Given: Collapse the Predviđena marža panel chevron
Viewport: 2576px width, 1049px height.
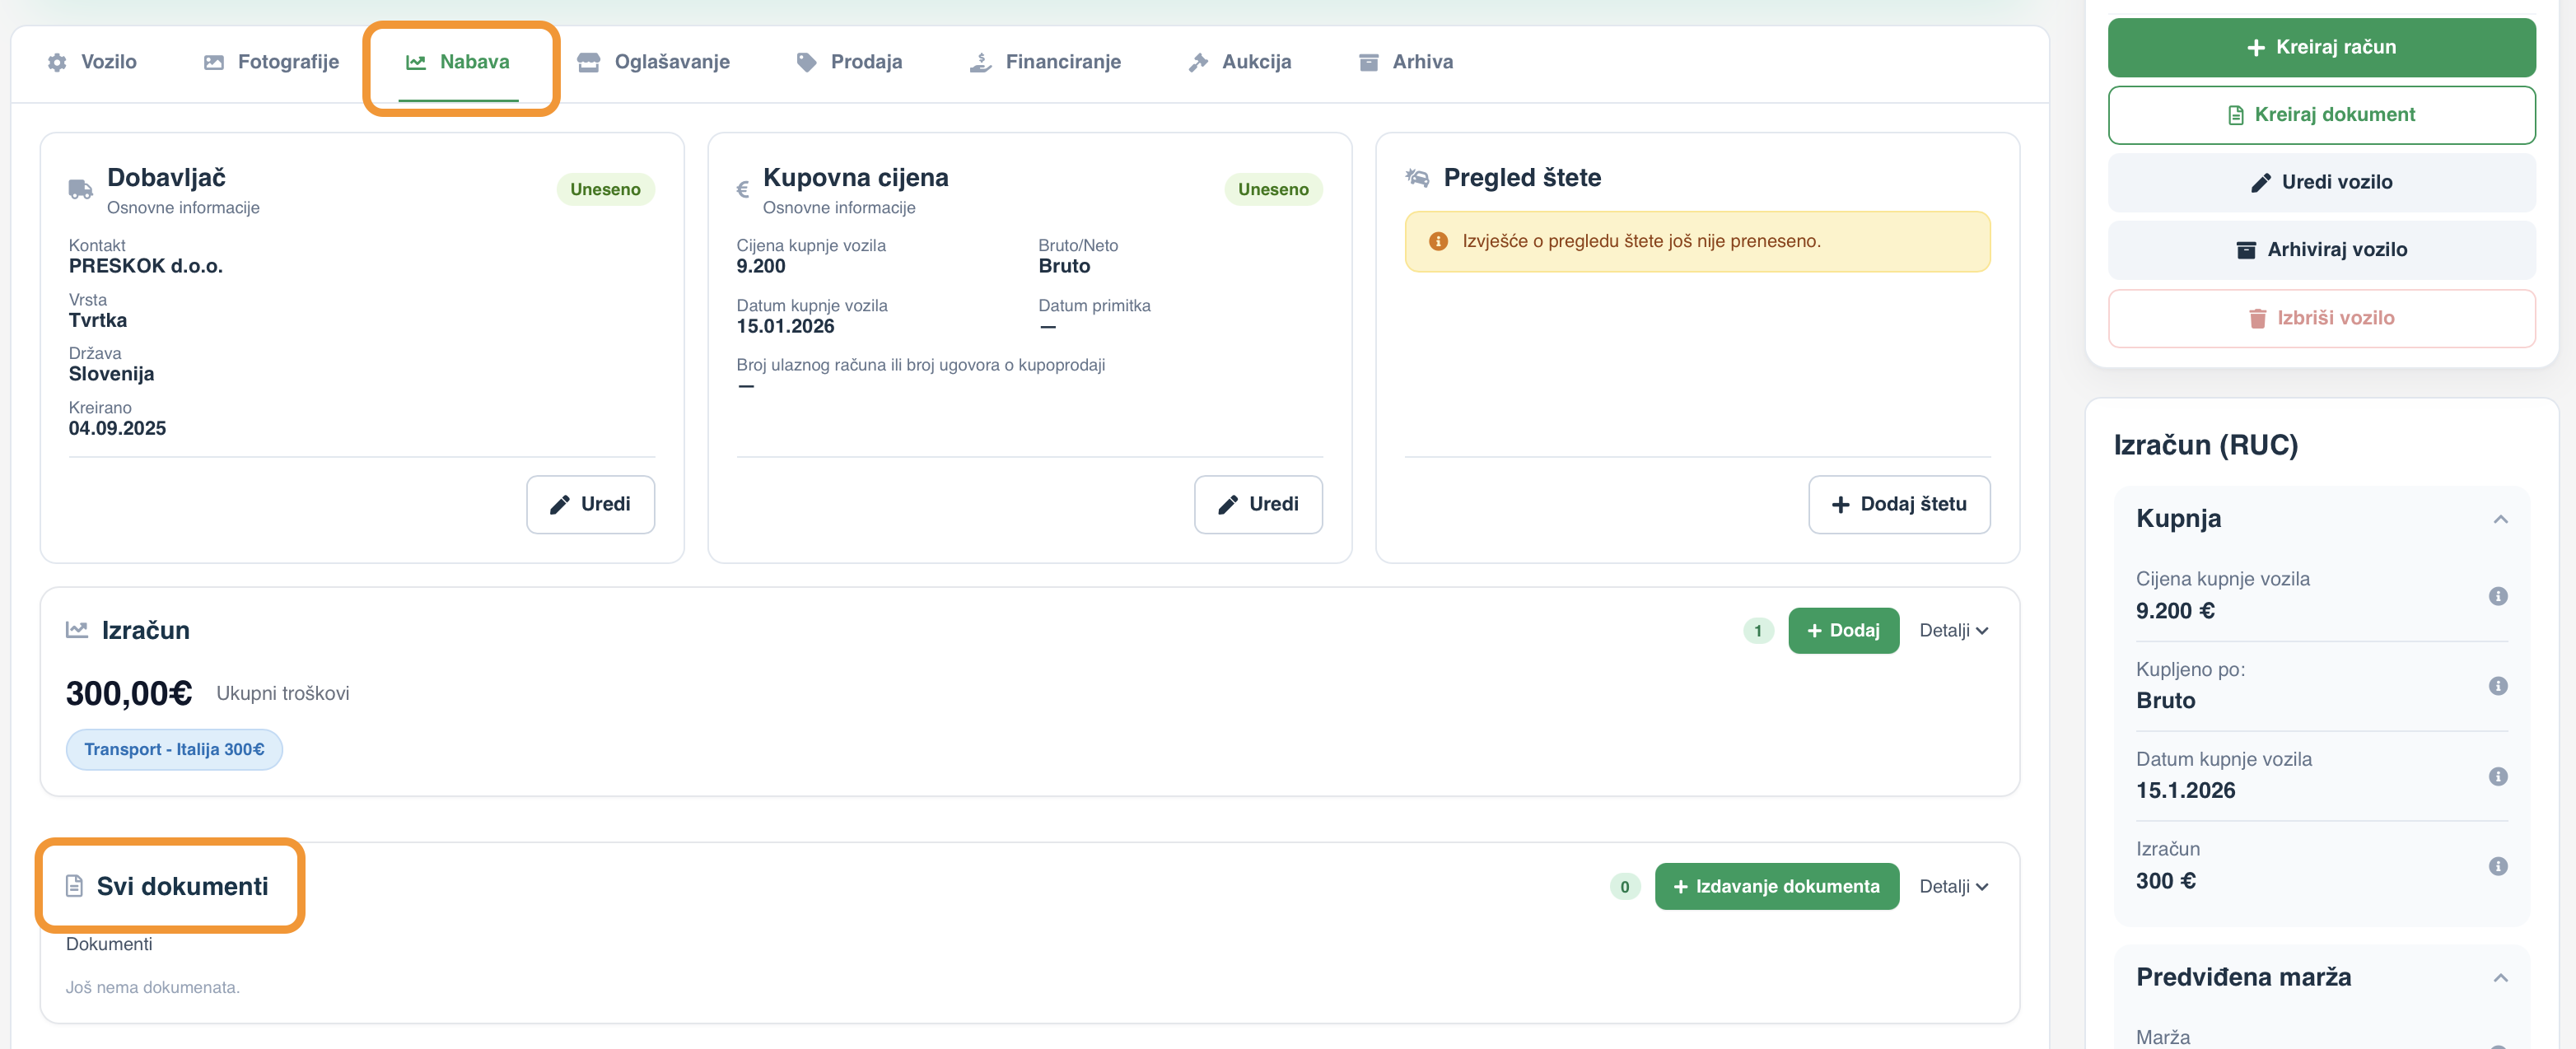Looking at the screenshot, I should (x=2500, y=978).
